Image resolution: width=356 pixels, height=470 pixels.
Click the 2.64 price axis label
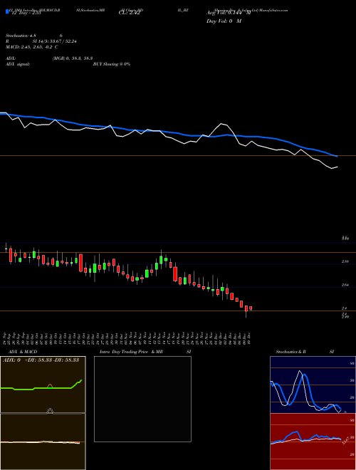tap(345, 285)
